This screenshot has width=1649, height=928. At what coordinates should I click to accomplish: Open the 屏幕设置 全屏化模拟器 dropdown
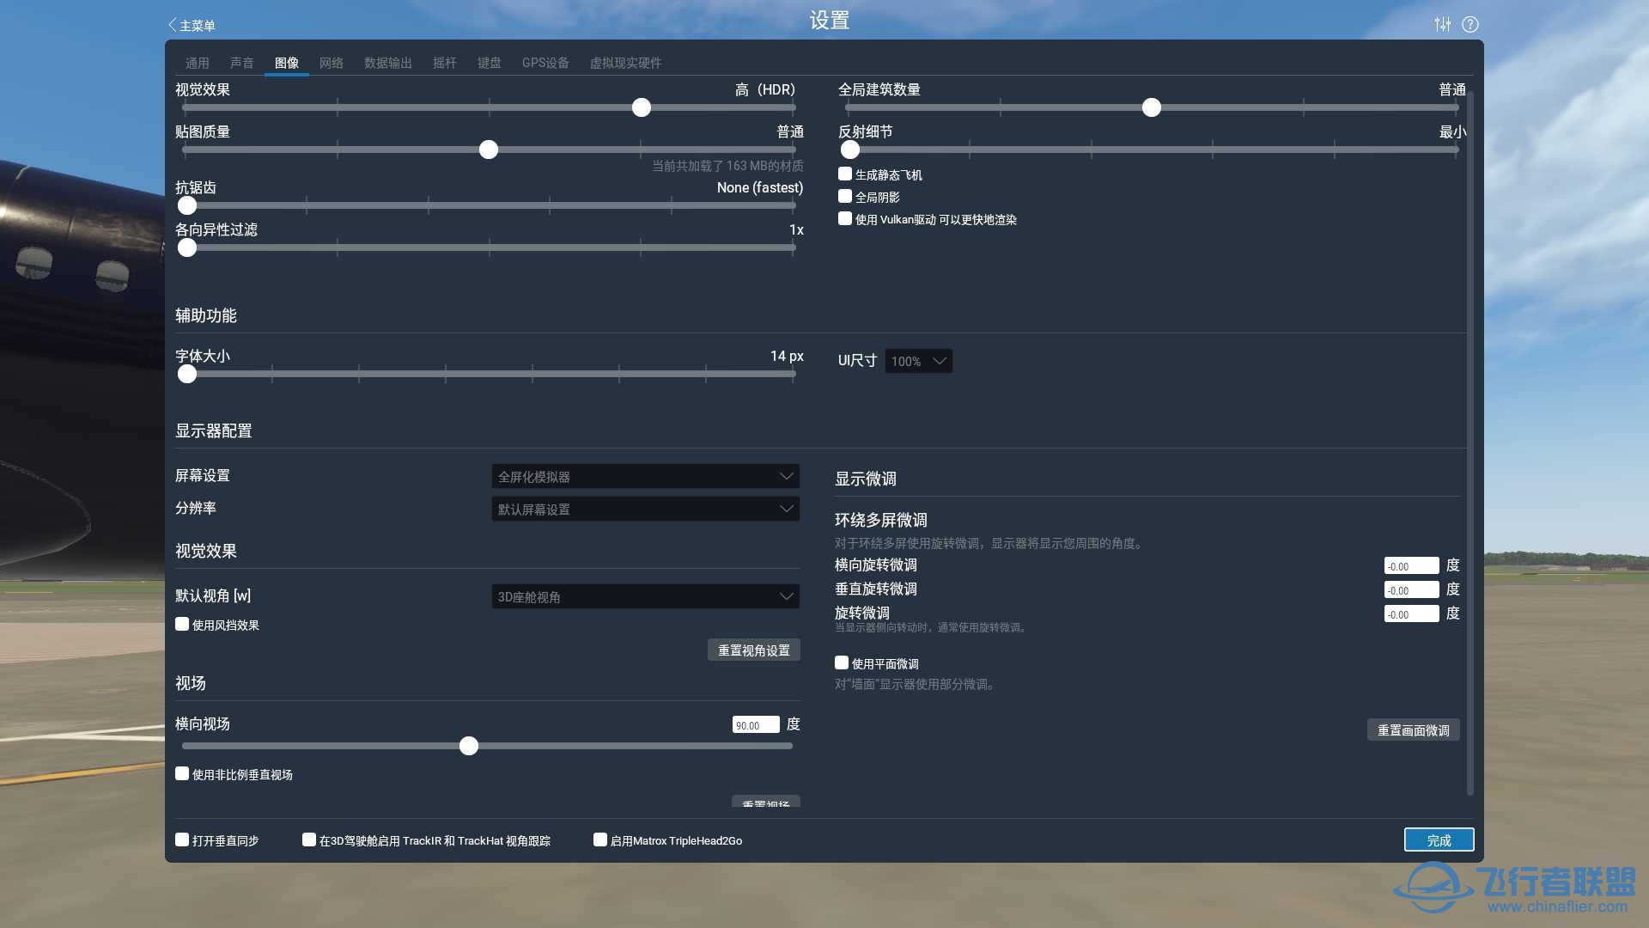(x=646, y=476)
